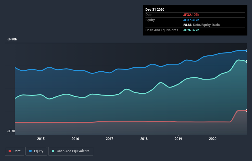The height and width of the screenshot is (161, 252).
Task: Click the Equity row label in tooltip
Action: coord(150,20)
